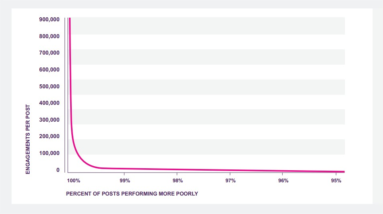Point at the 600,000 y-axis label

[49, 69]
